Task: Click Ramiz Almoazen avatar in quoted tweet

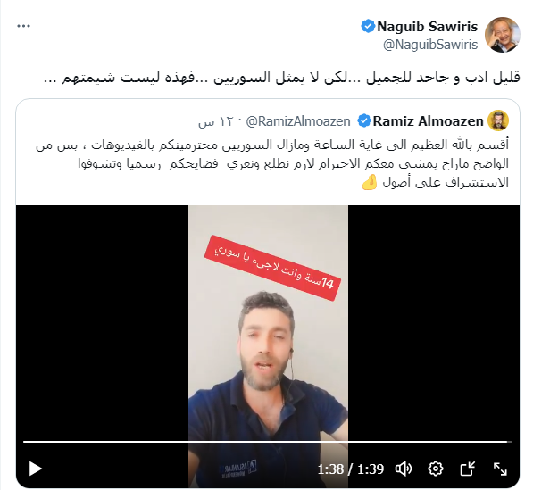Action: point(498,120)
